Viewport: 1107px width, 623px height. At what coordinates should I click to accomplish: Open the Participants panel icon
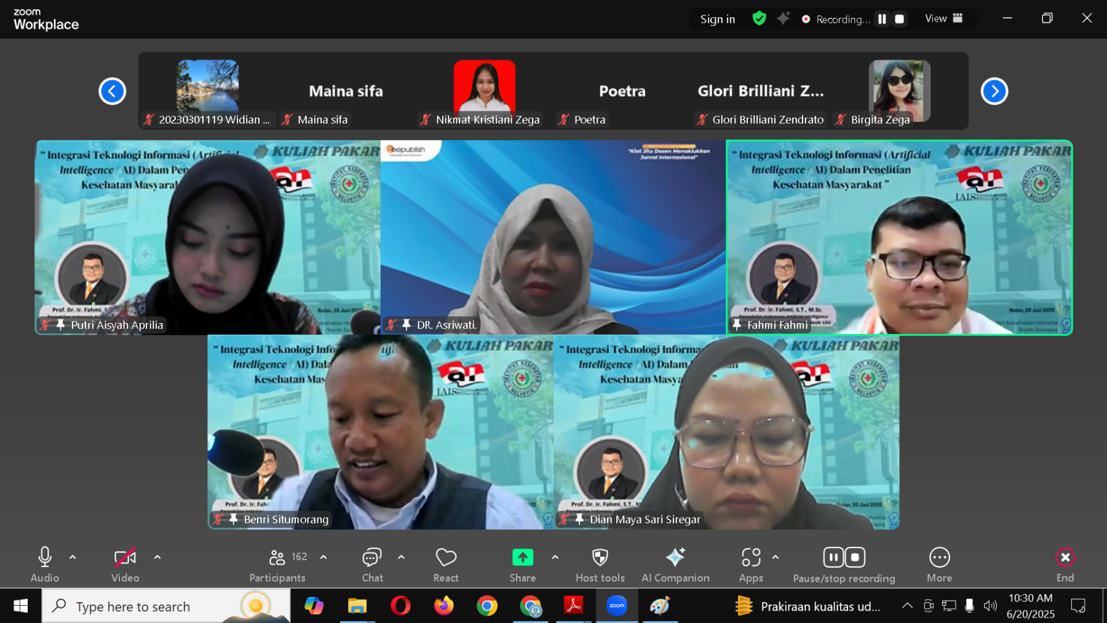point(277,558)
